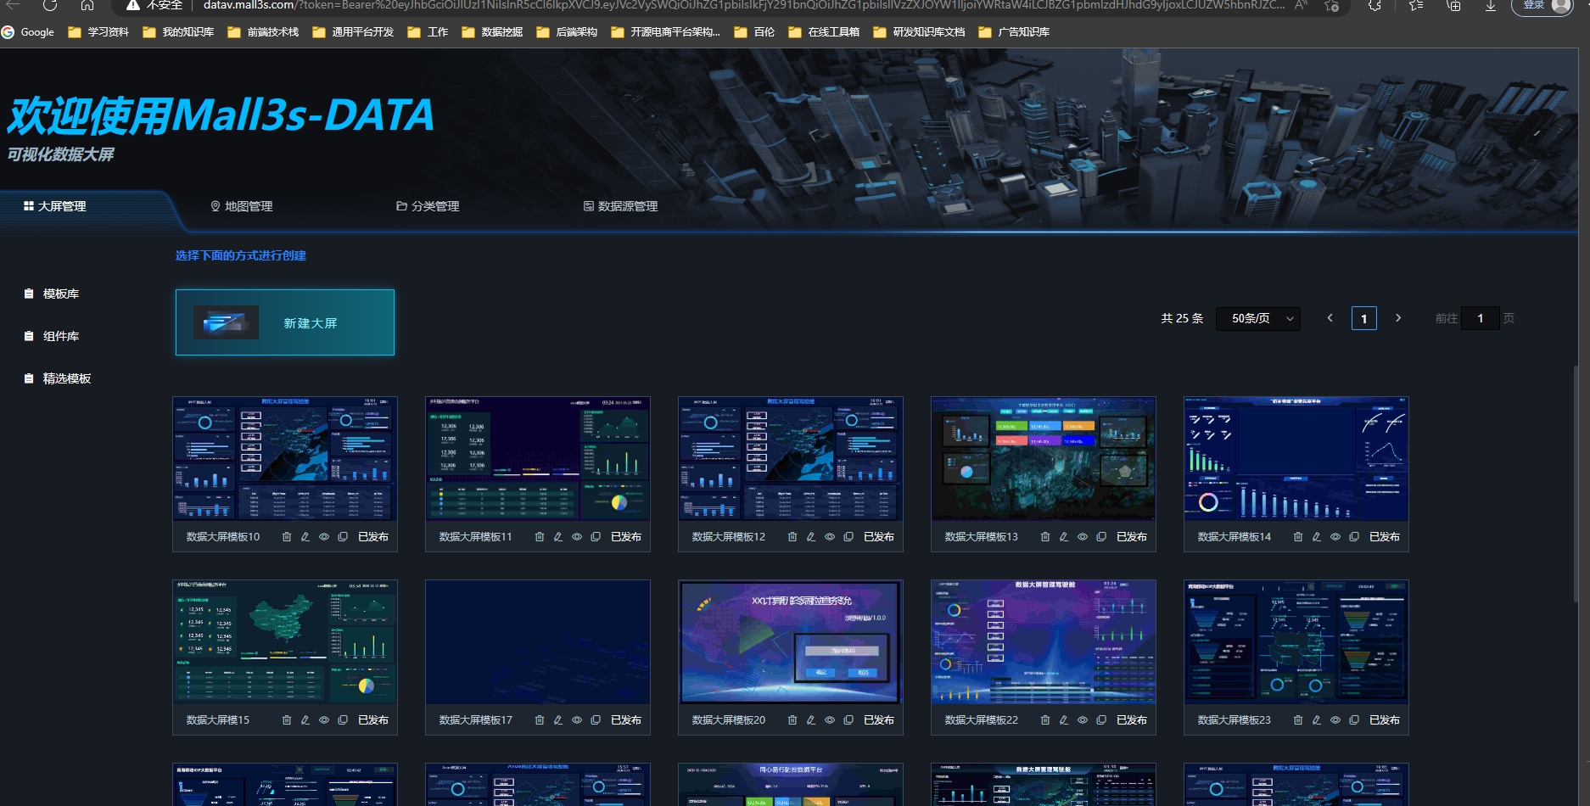This screenshot has height=806, width=1590.
Task: Delete 数据大屏模板14 using trash icon
Action: click(x=1298, y=537)
